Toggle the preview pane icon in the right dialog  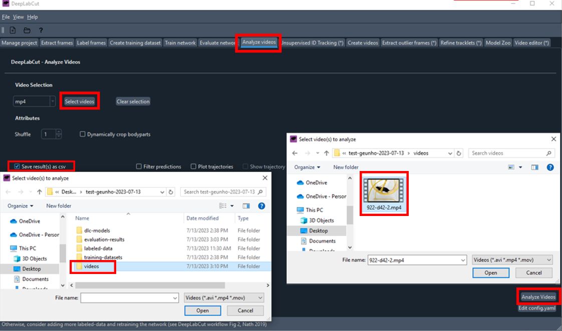(535, 167)
